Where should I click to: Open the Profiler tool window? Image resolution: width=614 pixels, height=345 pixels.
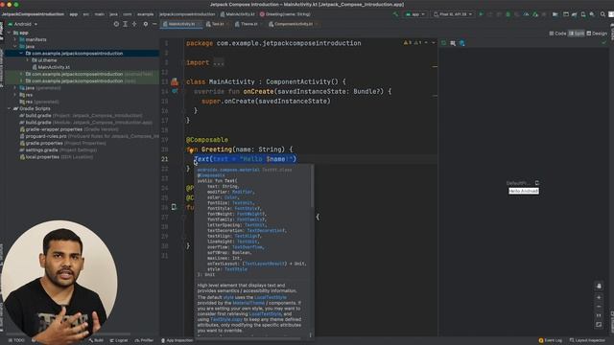coord(144,340)
